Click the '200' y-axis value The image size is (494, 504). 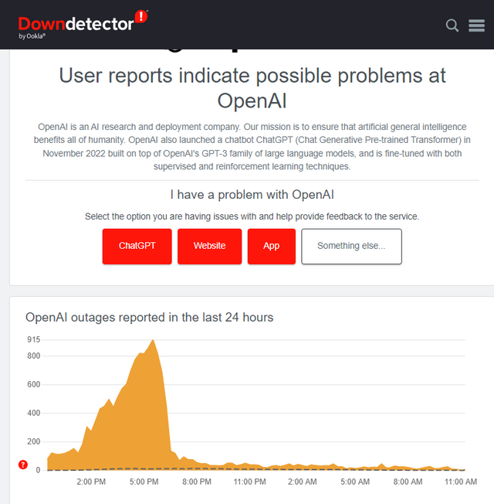pyautogui.click(x=34, y=441)
